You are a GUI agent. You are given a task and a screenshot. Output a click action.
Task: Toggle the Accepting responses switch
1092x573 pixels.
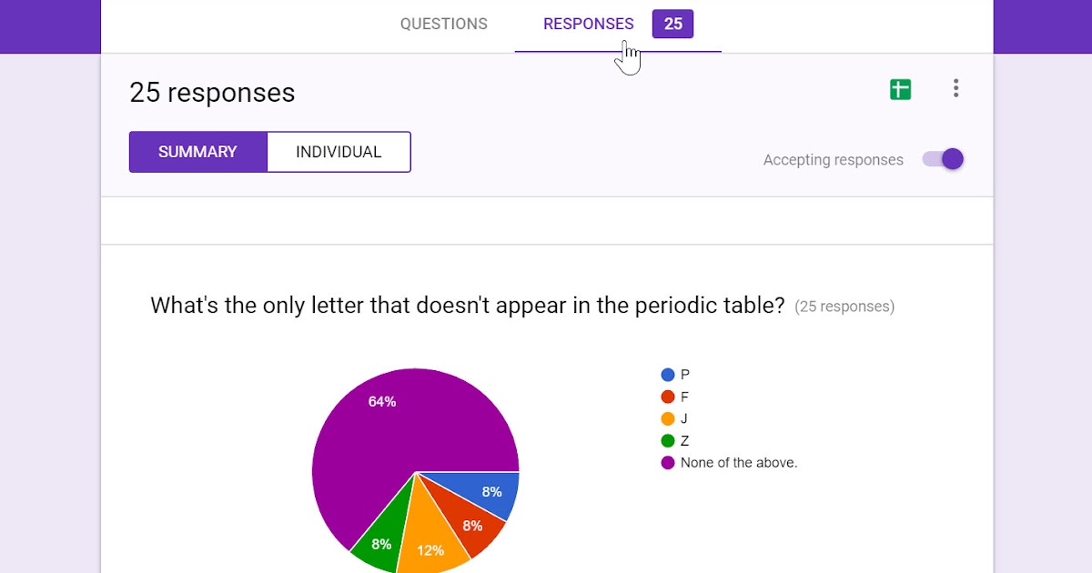click(943, 159)
